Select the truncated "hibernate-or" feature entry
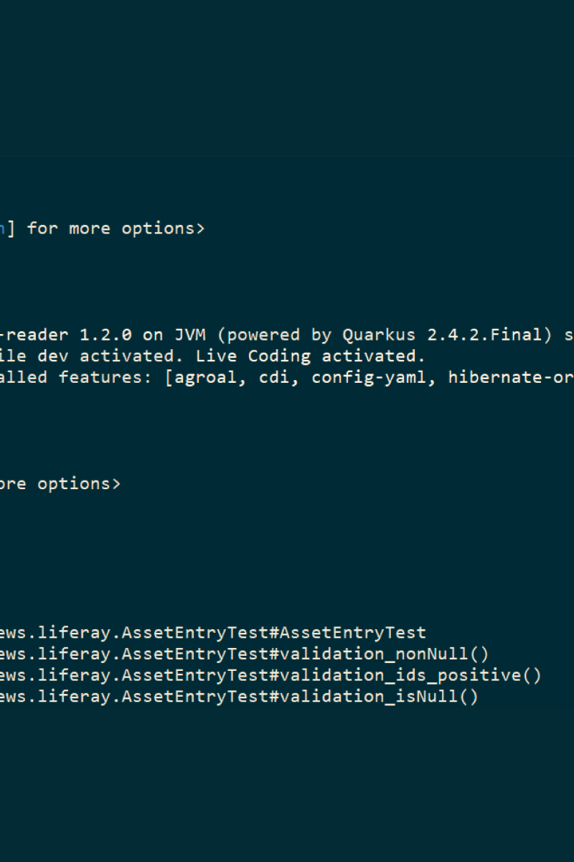Screen dimensions: 574x862 511,377
